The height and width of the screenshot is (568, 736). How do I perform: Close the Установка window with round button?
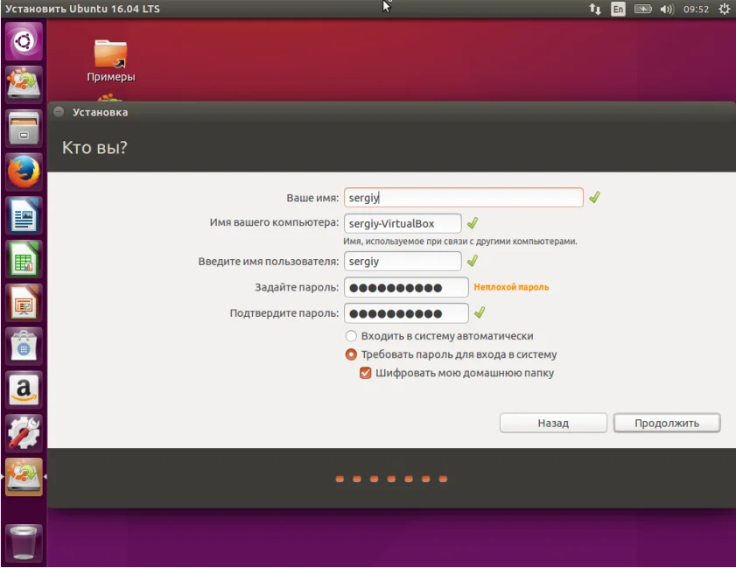59,112
